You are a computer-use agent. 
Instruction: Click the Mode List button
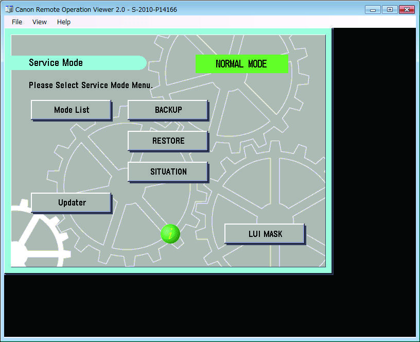71,110
